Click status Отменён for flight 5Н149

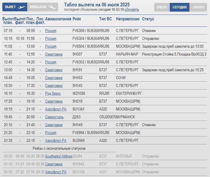[149, 125]
